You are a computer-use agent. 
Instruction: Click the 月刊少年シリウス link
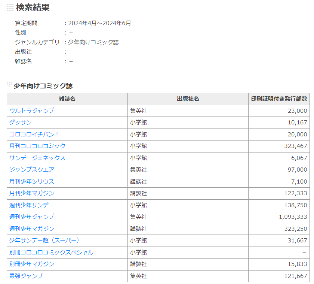click(x=32, y=181)
